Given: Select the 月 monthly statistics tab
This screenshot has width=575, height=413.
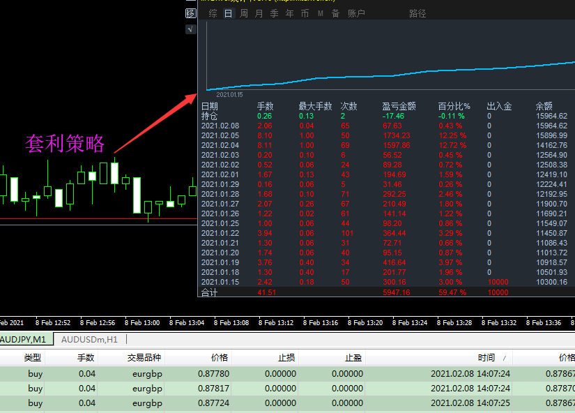Looking at the screenshot, I should (259, 13).
